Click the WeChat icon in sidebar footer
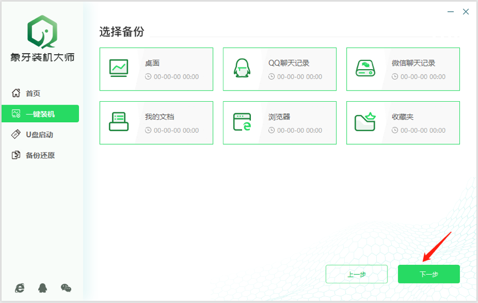Screen dimensions: 478x303 [66, 288]
